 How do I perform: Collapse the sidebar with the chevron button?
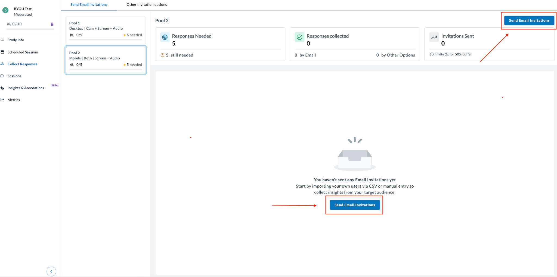[51, 271]
